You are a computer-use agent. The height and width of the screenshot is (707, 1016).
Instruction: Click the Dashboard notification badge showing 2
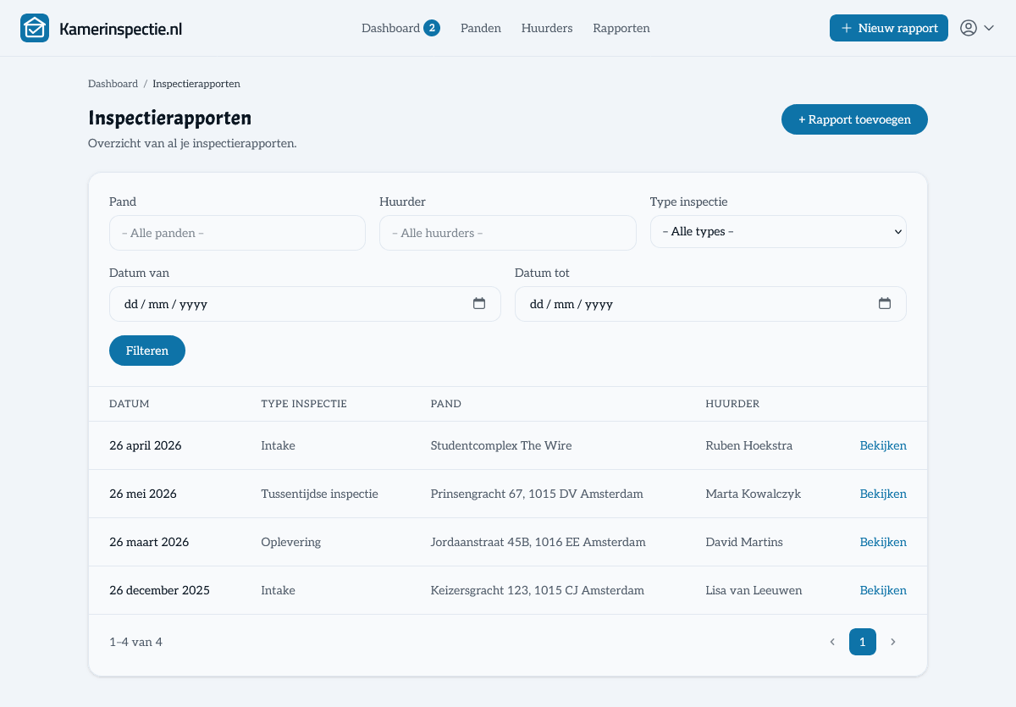(x=432, y=28)
